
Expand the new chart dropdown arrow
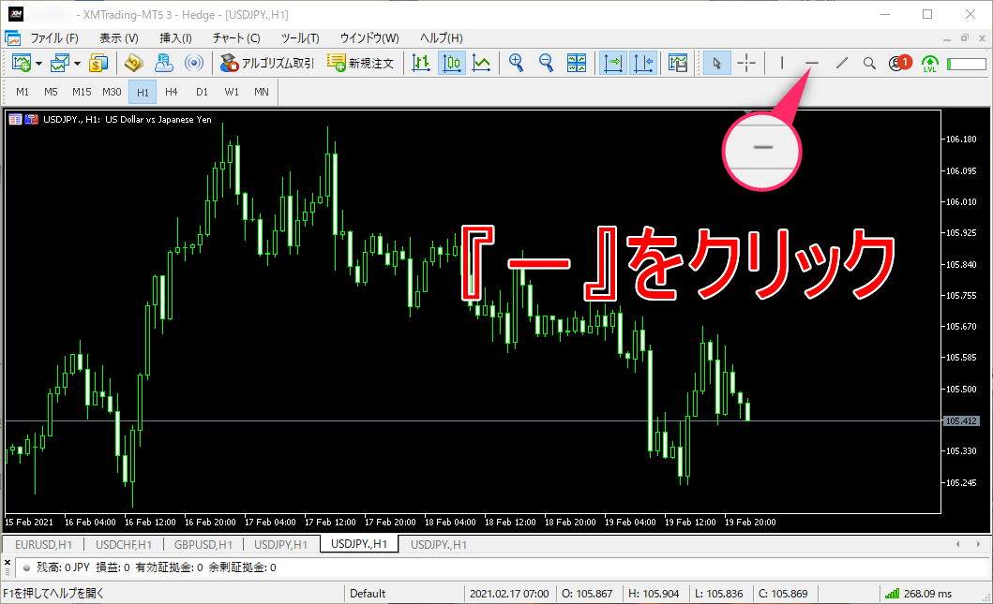click(38, 64)
